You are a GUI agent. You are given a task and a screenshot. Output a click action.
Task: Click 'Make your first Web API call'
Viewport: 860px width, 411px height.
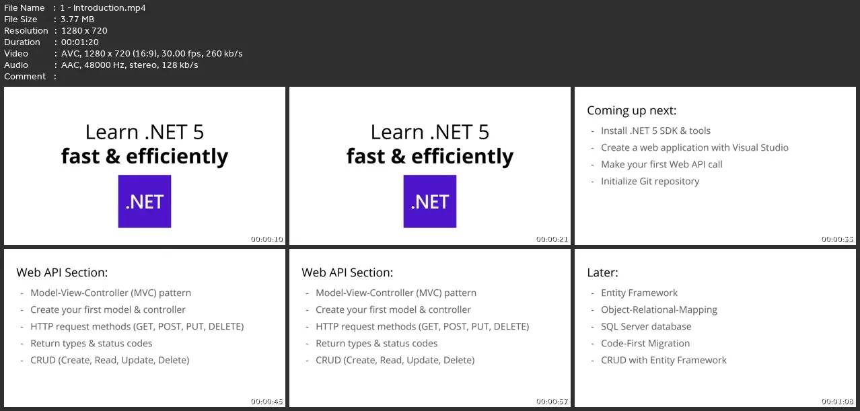(x=661, y=164)
